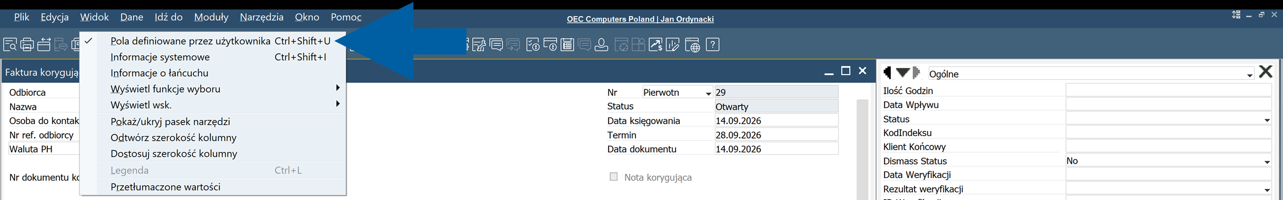
Task: Click window with alert badge icon
Action: 550,45
